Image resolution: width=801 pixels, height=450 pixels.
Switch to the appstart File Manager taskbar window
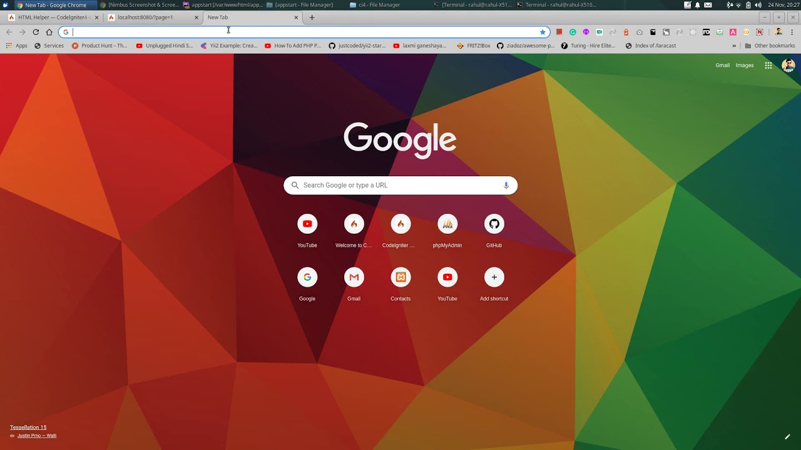click(x=299, y=5)
